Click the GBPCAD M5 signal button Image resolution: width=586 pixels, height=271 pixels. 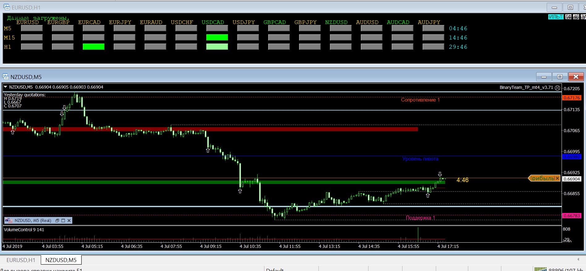point(279,28)
